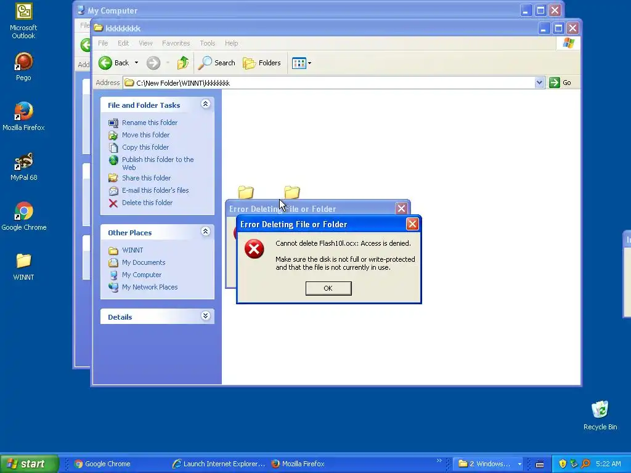This screenshot has height=473, width=631.
Task: Select the right folder icon in file pane
Action: click(292, 192)
